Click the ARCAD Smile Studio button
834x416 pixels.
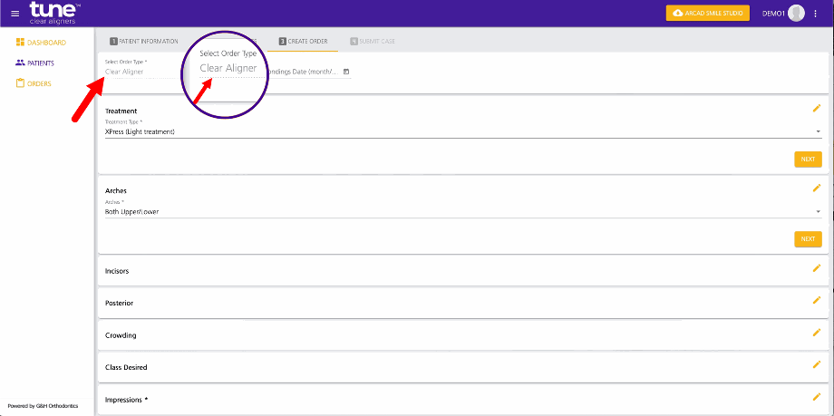click(707, 14)
